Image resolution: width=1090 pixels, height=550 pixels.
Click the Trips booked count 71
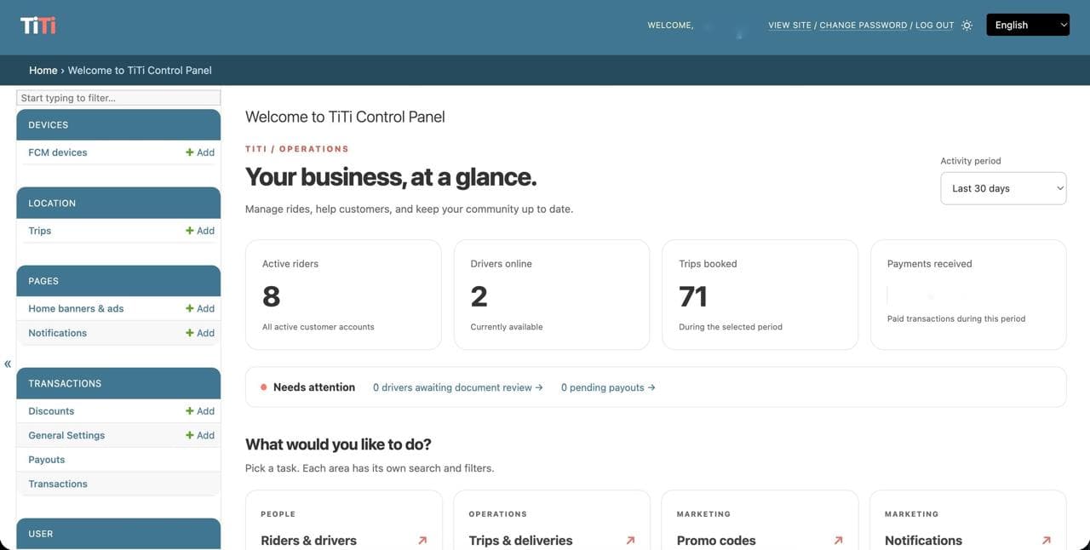point(693,296)
